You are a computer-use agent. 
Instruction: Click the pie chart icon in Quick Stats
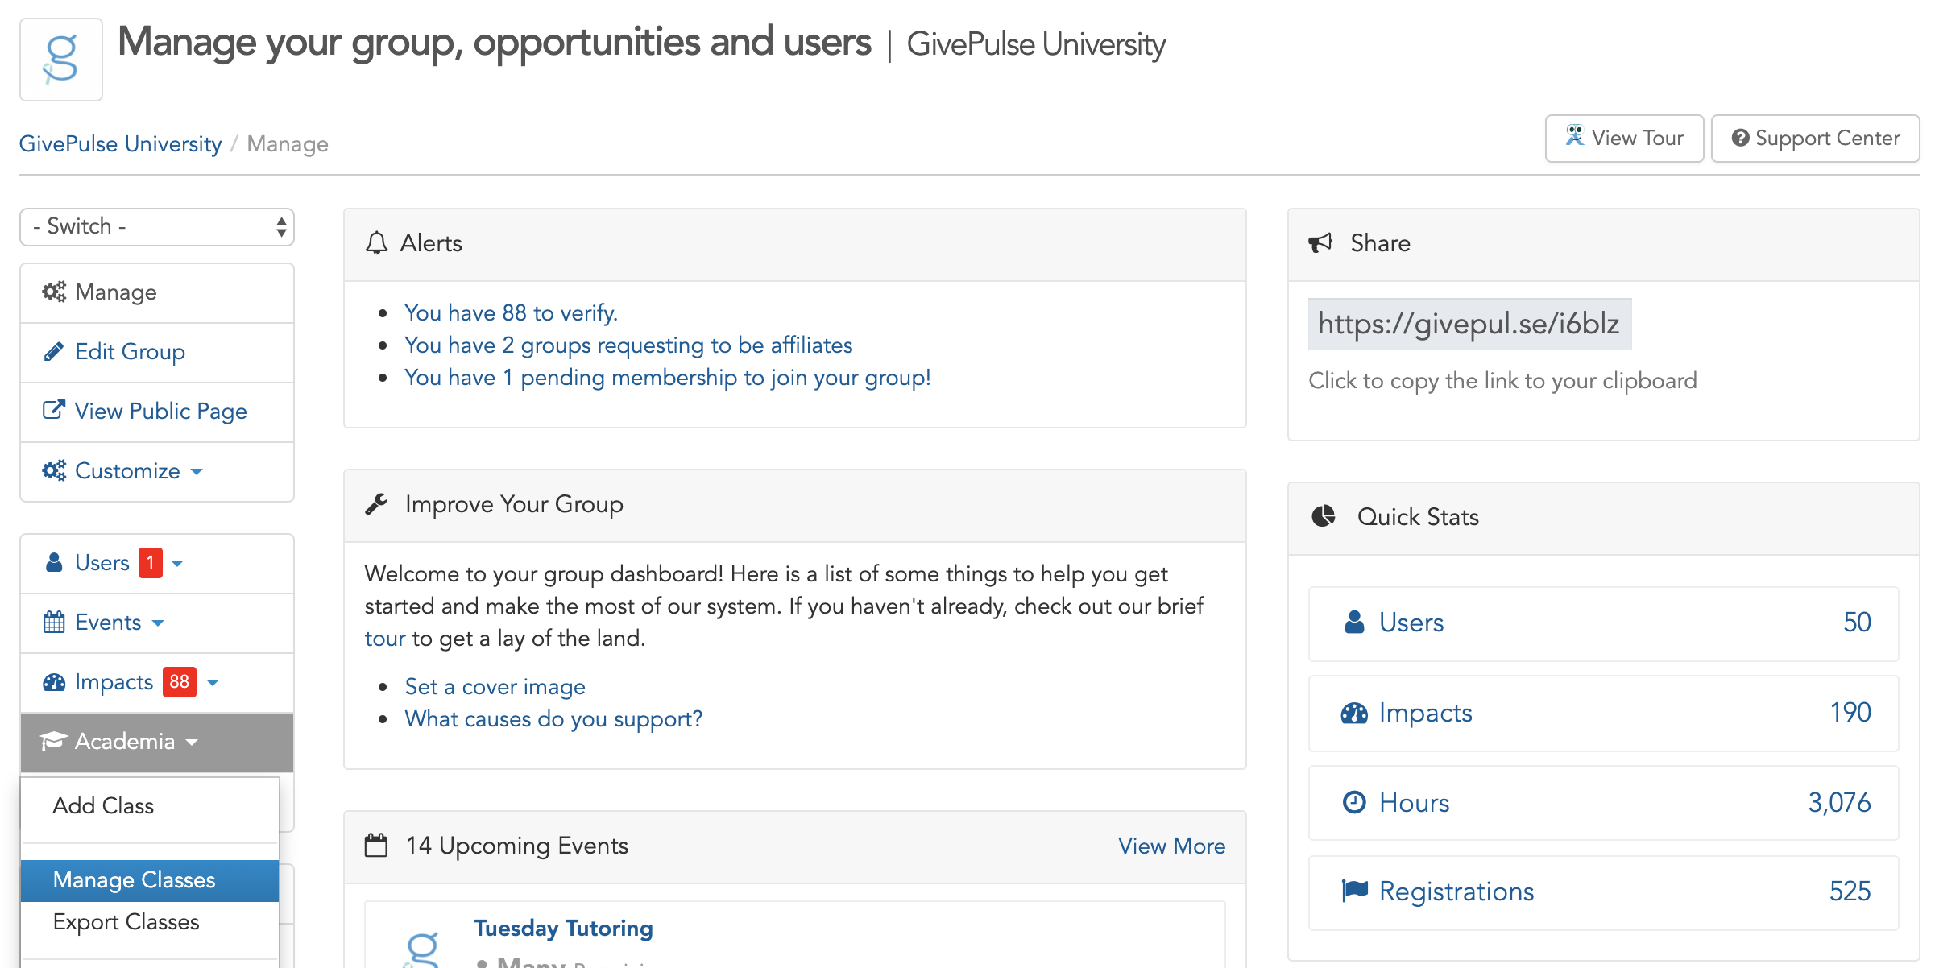click(x=1324, y=516)
